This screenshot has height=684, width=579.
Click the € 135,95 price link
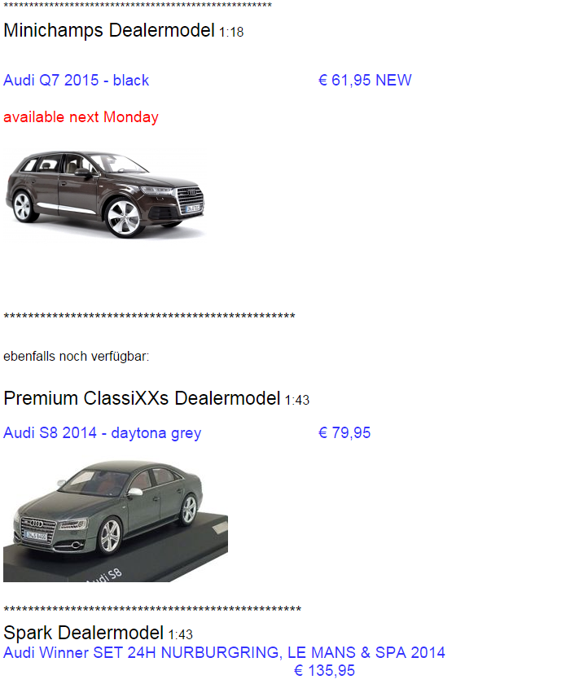coord(325,670)
